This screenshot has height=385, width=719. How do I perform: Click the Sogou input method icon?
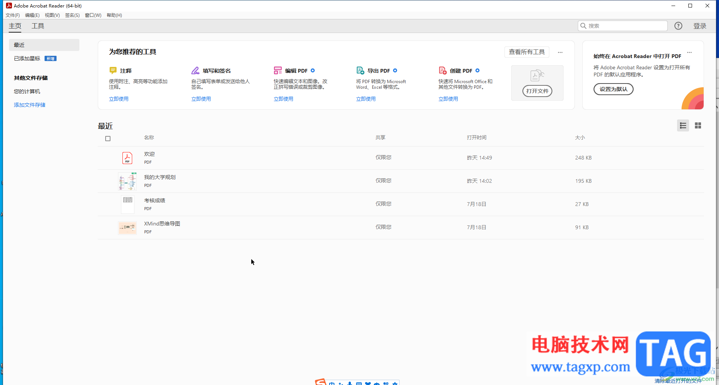[x=321, y=382]
